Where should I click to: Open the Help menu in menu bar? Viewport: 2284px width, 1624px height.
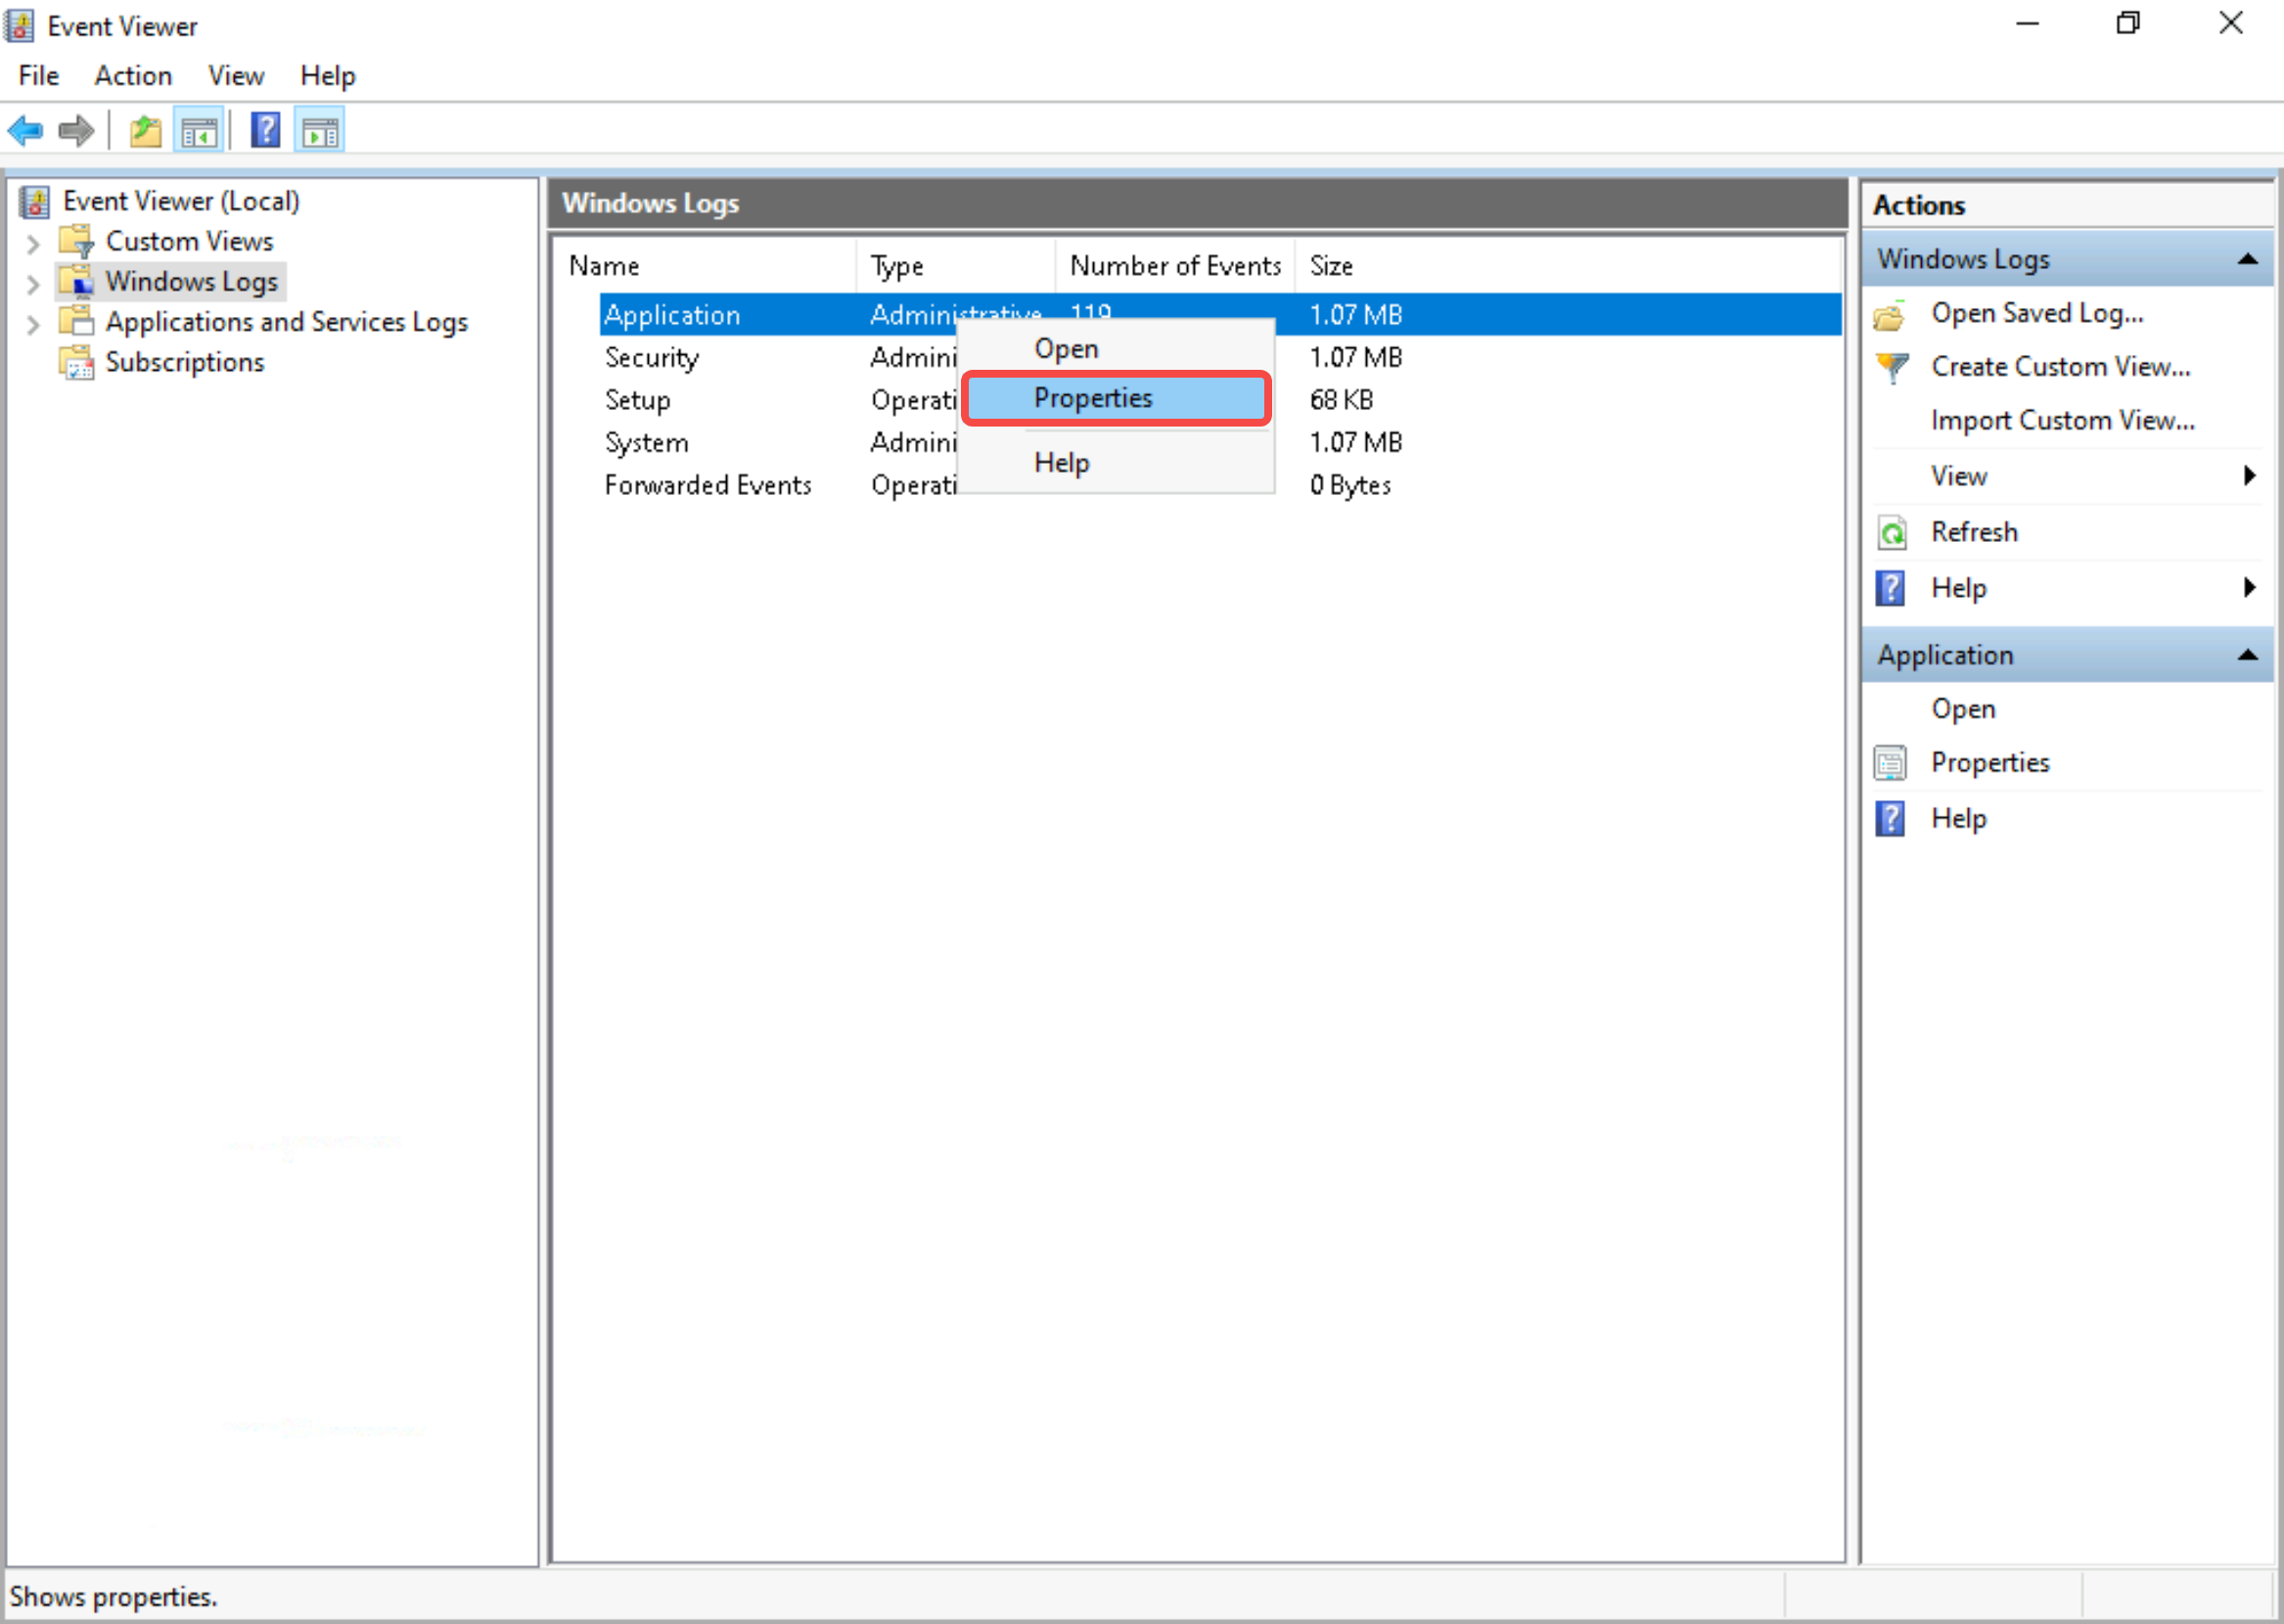pyautogui.click(x=327, y=76)
